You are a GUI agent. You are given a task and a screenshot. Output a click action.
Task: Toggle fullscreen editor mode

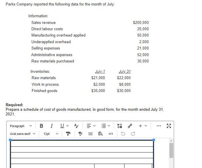pos(169,126)
